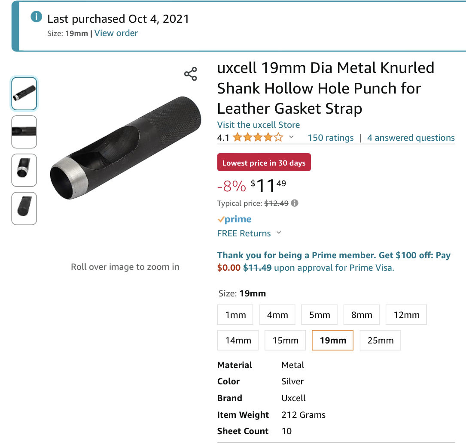Pick the 8mm size option
Viewport: 466px width, 444px height.
pos(361,314)
